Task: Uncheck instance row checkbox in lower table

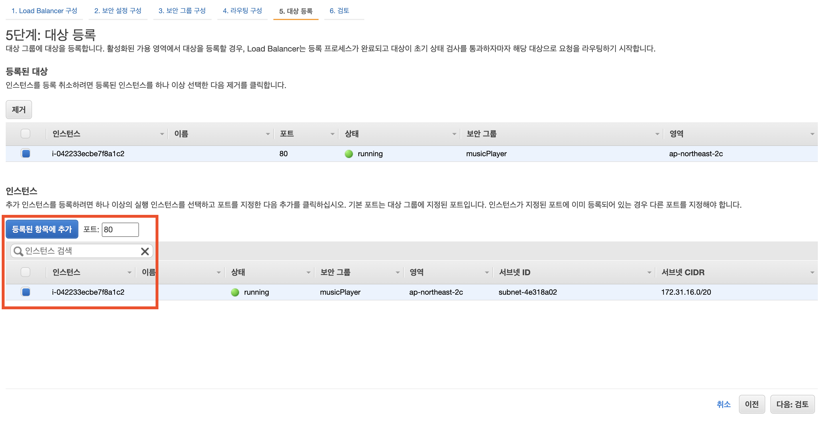Action: tap(25, 292)
